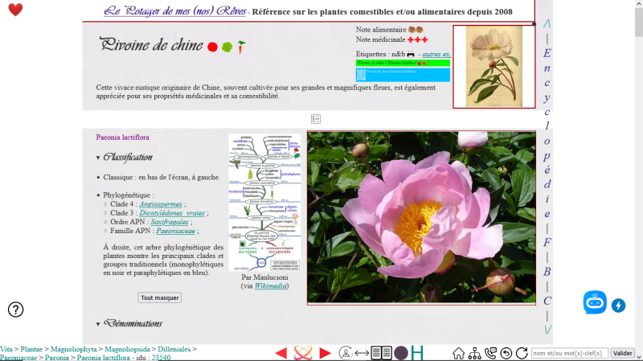Click Magnoliophyta in the breadcrumb
Viewport: 643px width, 361px height.
point(74,349)
